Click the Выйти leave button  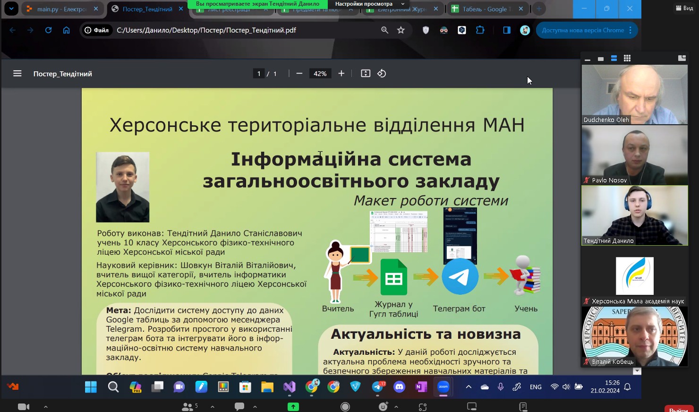click(x=679, y=409)
